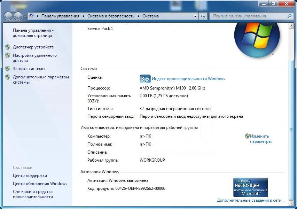Screen dimensions: 297x209
Task: Click the computer name rrr-ПК next to Компьютер
Action: pos(145,136)
